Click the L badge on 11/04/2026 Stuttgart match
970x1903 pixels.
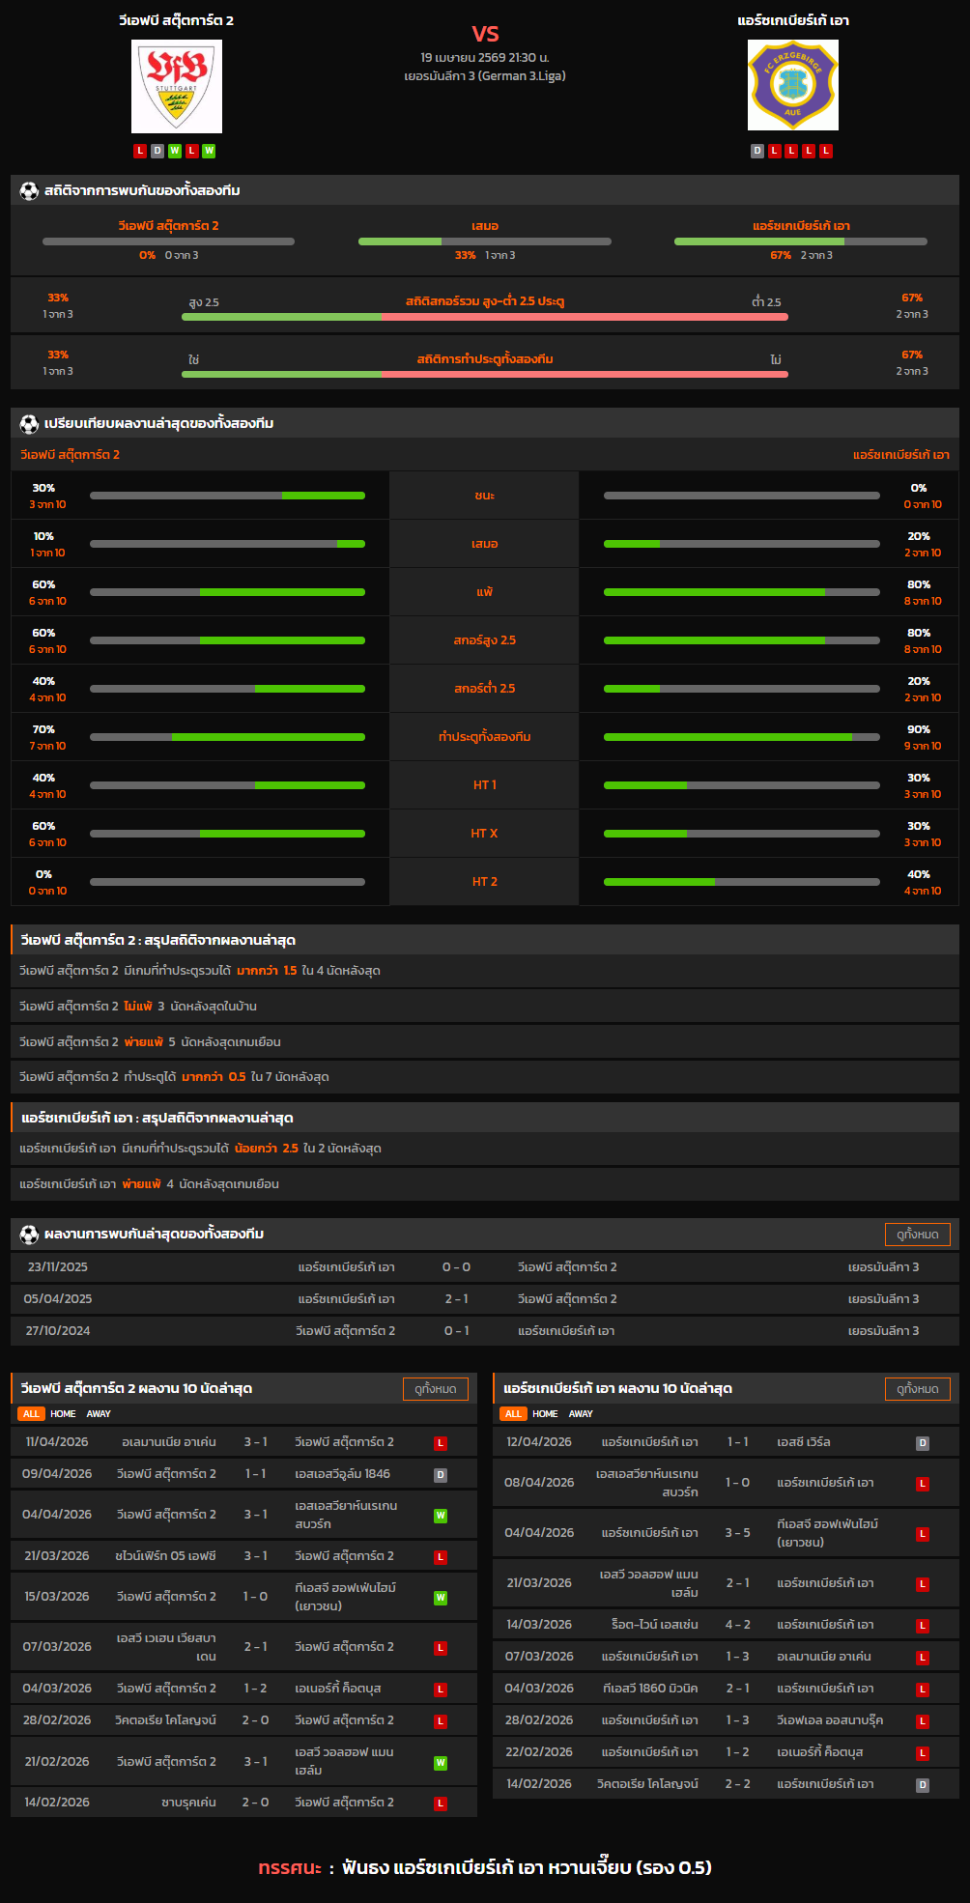pyautogui.click(x=441, y=1443)
